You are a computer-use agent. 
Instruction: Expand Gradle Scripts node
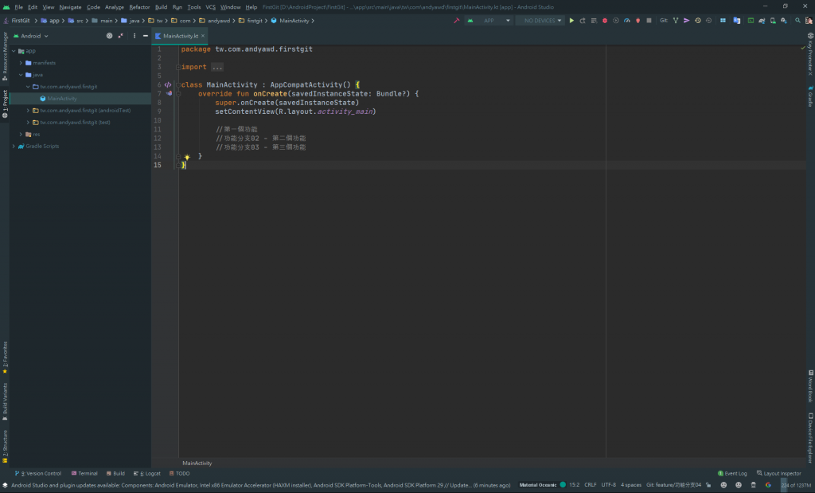coord(14,146)
